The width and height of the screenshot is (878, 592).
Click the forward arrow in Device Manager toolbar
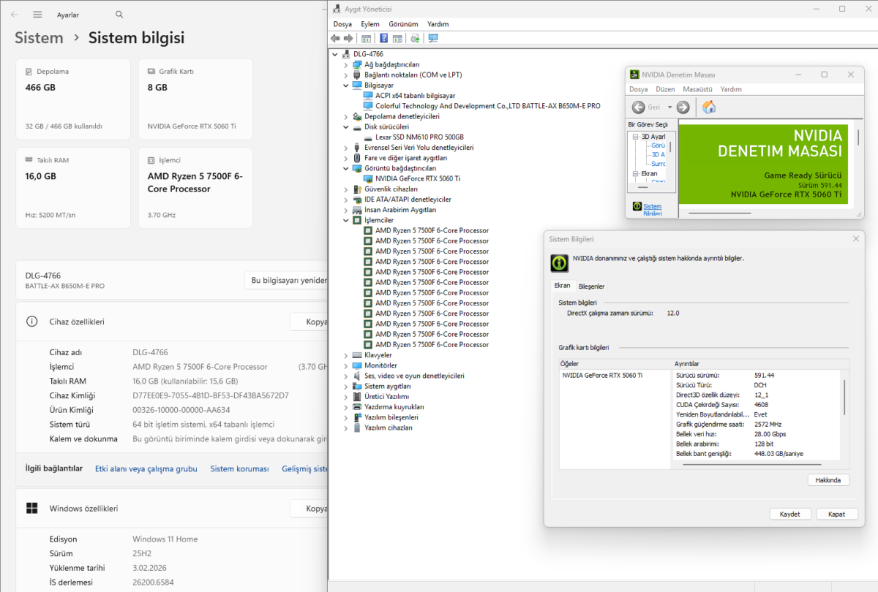coord(347,38)
